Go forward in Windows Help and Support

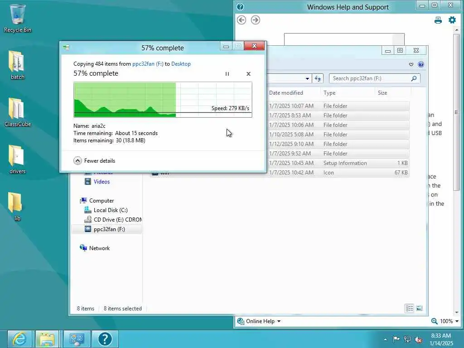tap(256, 20)
